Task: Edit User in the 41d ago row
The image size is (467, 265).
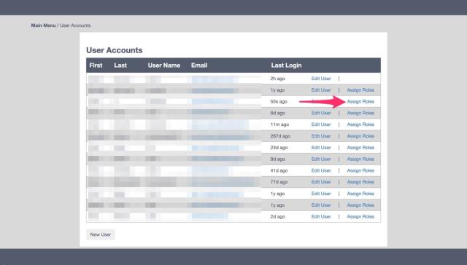Action: [321, 170]
